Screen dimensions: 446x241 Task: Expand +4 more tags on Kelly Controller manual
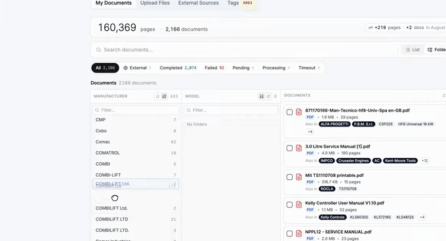point(422,217)
